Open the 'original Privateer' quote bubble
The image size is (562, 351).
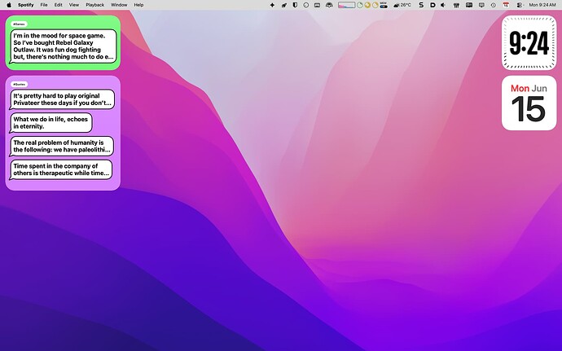pyautogui.click(x=63, y=99)
